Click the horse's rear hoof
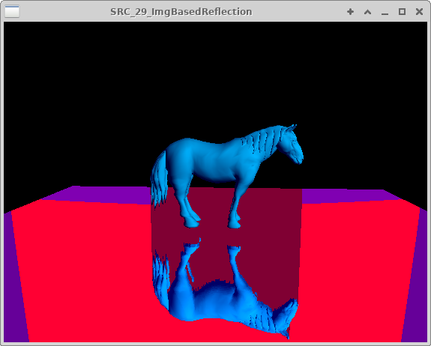Viewport: 431px width, 346px height. [x=192, y=222]
